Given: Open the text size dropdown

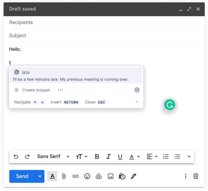Looking at the screenshot, I should click(81, 156).
